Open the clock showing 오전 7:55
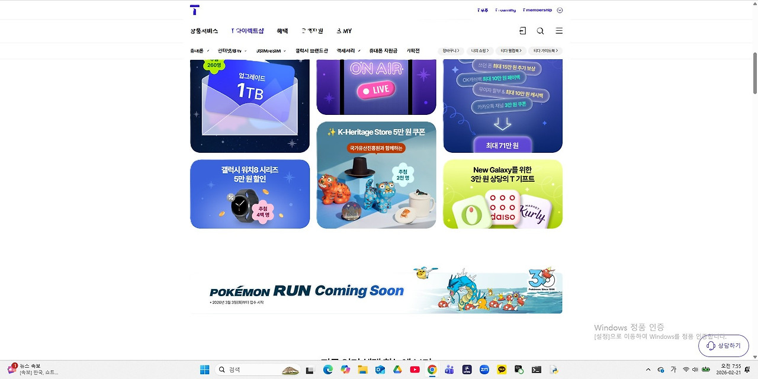The image size is (758, 379). tap(728, 370)
